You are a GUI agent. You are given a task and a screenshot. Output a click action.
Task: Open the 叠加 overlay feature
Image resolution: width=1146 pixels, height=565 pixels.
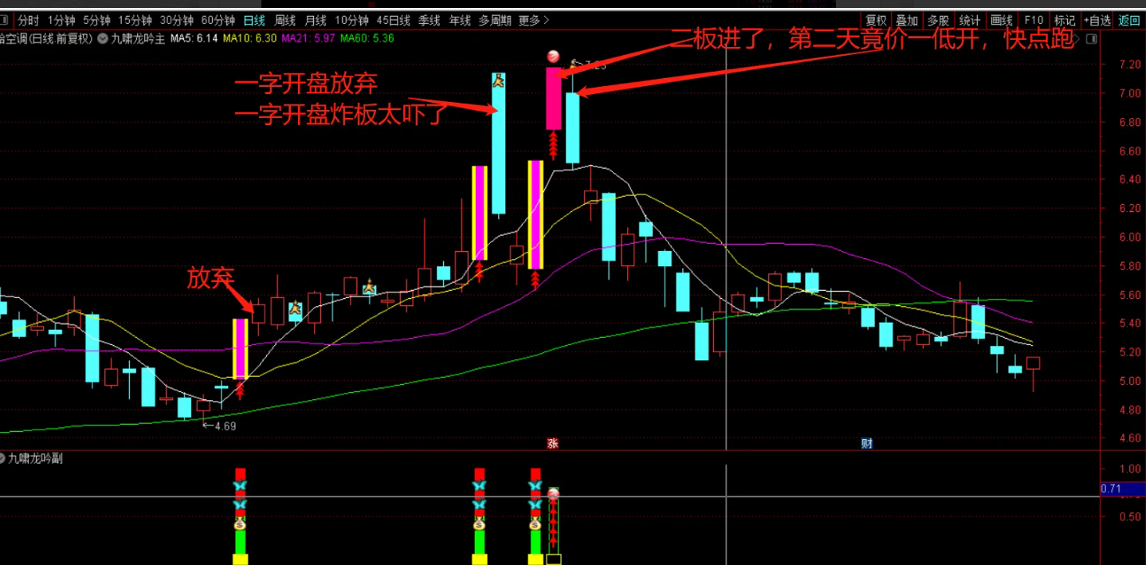[x=907, y=20]
